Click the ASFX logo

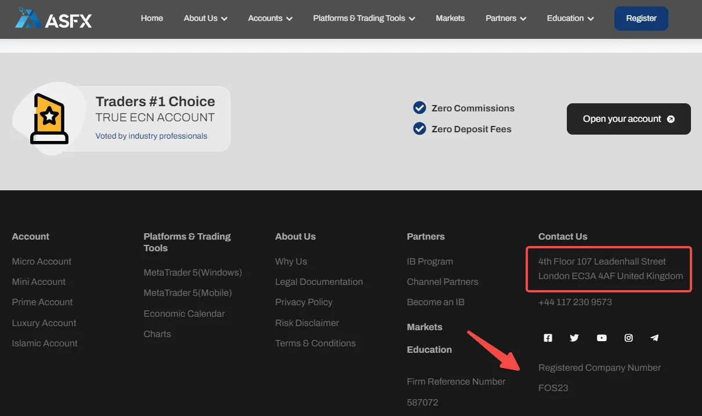tap(53, 19)
